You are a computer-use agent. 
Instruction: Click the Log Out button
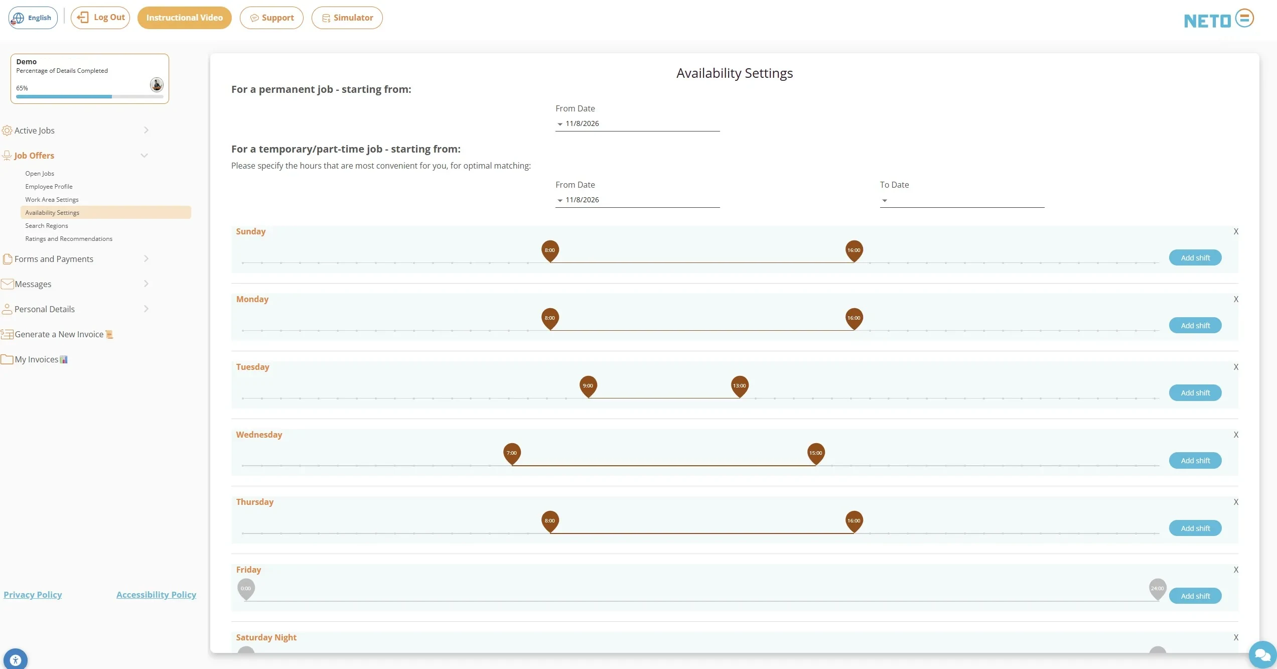100,18
